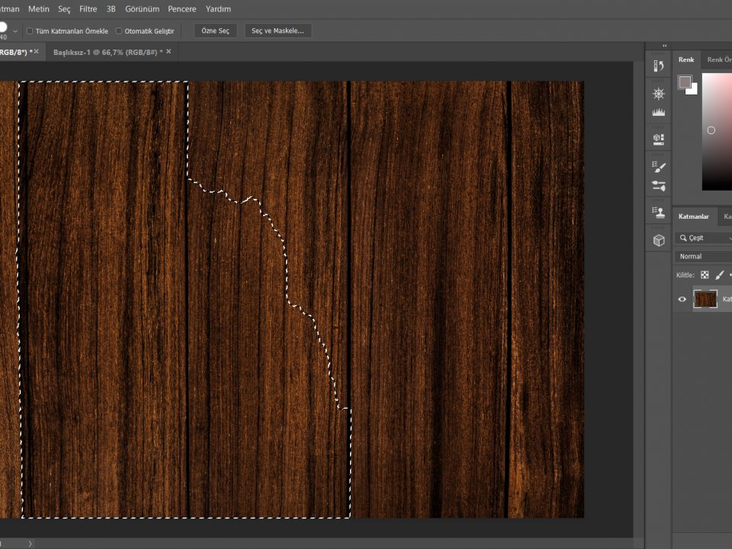Open the Filtre menu
Viewport: 732px width, 549px height.
[88, 8]
